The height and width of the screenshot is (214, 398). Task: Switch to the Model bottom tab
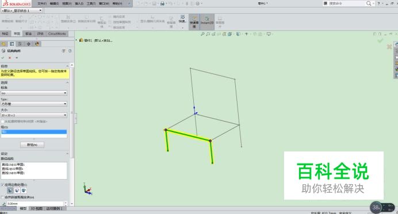(23, 208)
